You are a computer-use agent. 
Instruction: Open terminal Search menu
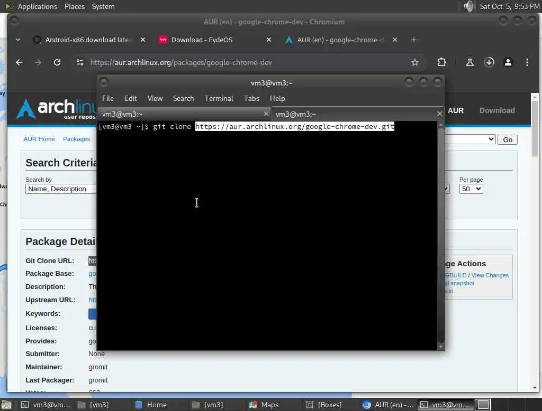[x=183, y=98]
